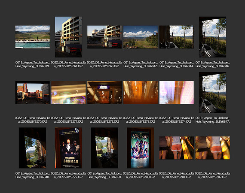Open the Iconman poster thumbnail 5L8Y9277
The height and width of the screenshot is (193, 245).
point(68,148)
